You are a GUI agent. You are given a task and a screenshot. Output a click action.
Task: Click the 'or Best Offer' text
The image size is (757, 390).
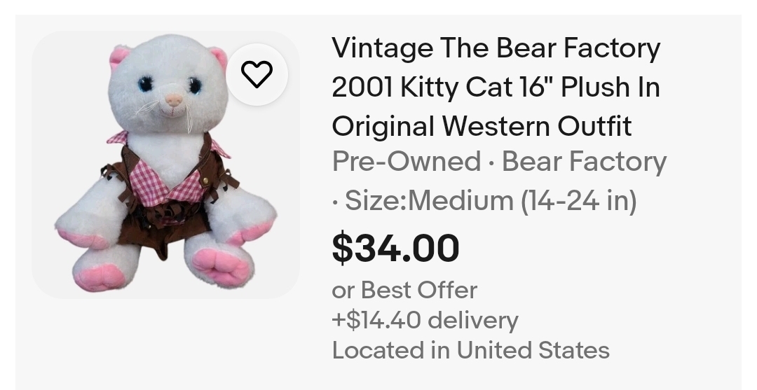coord(404,290)
